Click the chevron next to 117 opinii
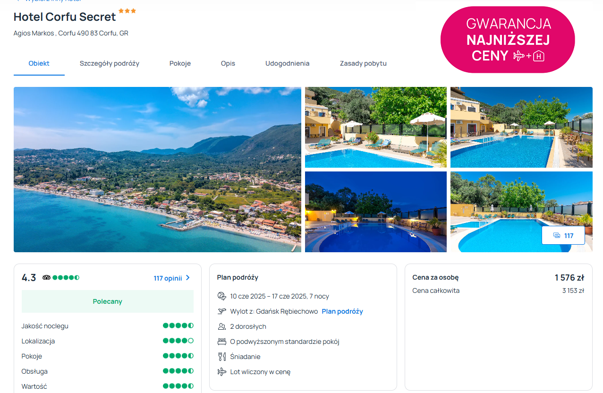The width and height of the screenshot is (603, 393). click(x=188, y=278)
